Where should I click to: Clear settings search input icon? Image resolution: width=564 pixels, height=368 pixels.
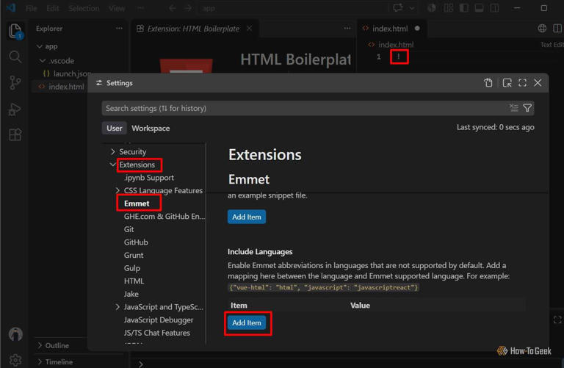513,108
